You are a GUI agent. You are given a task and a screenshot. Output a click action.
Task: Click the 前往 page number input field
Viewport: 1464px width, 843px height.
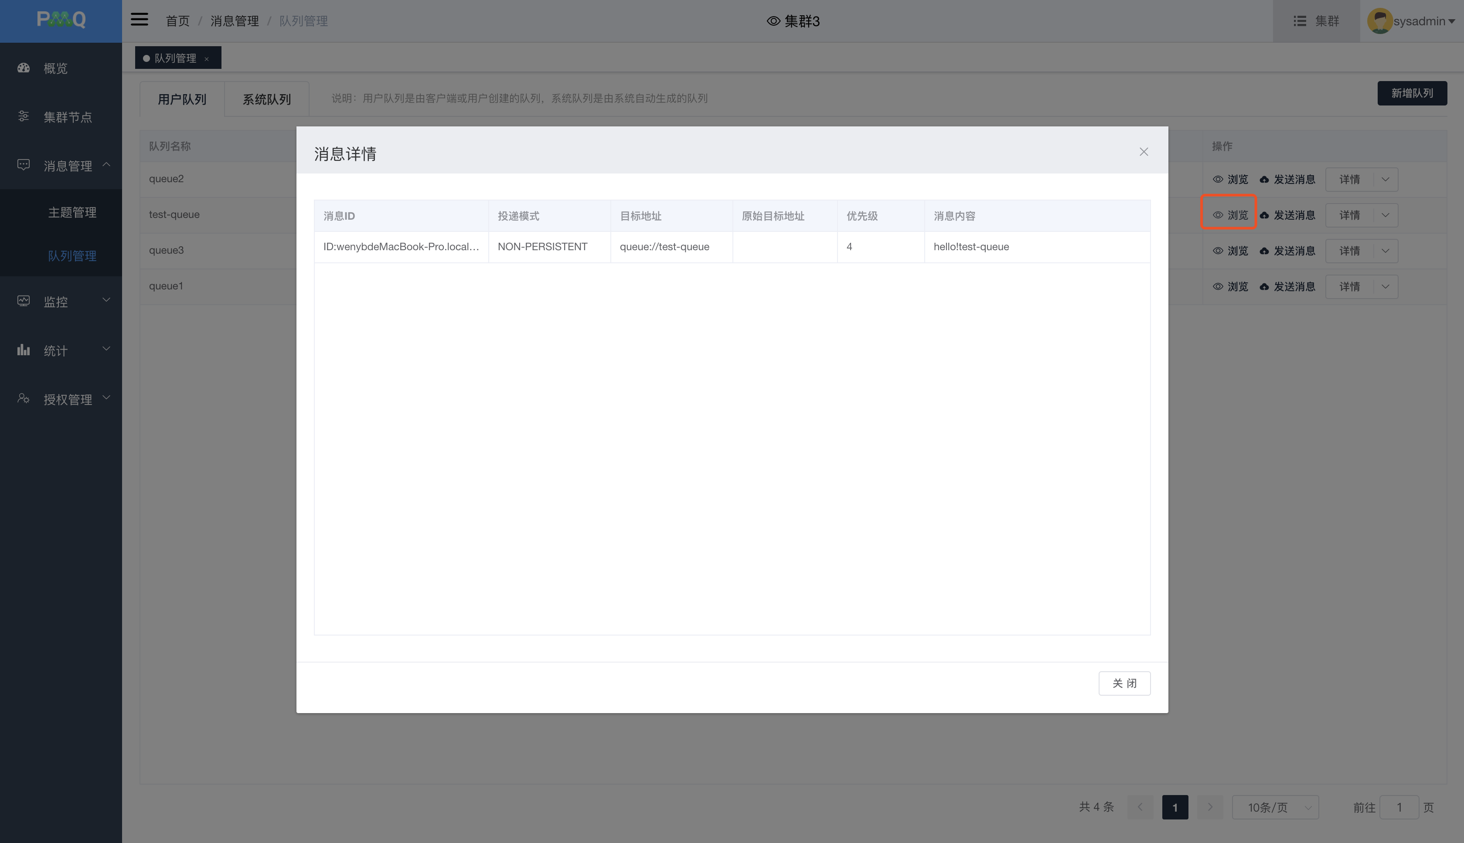click(1399, 807)
